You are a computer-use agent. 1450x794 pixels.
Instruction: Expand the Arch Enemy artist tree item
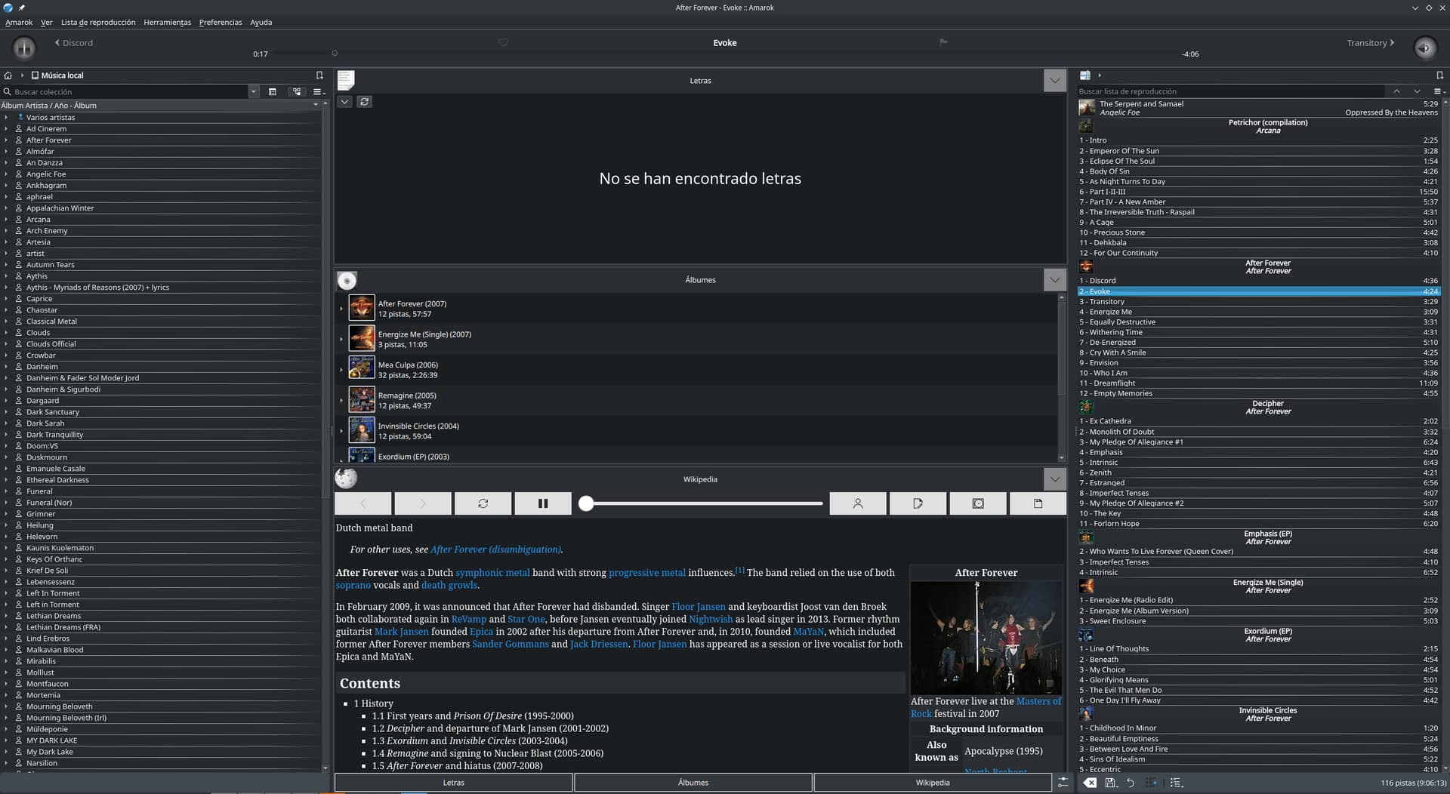6,231
